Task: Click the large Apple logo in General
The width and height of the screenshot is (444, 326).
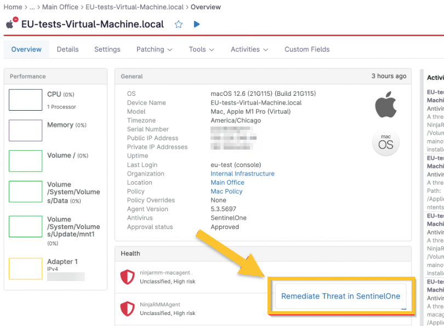Action: point(385,105)
